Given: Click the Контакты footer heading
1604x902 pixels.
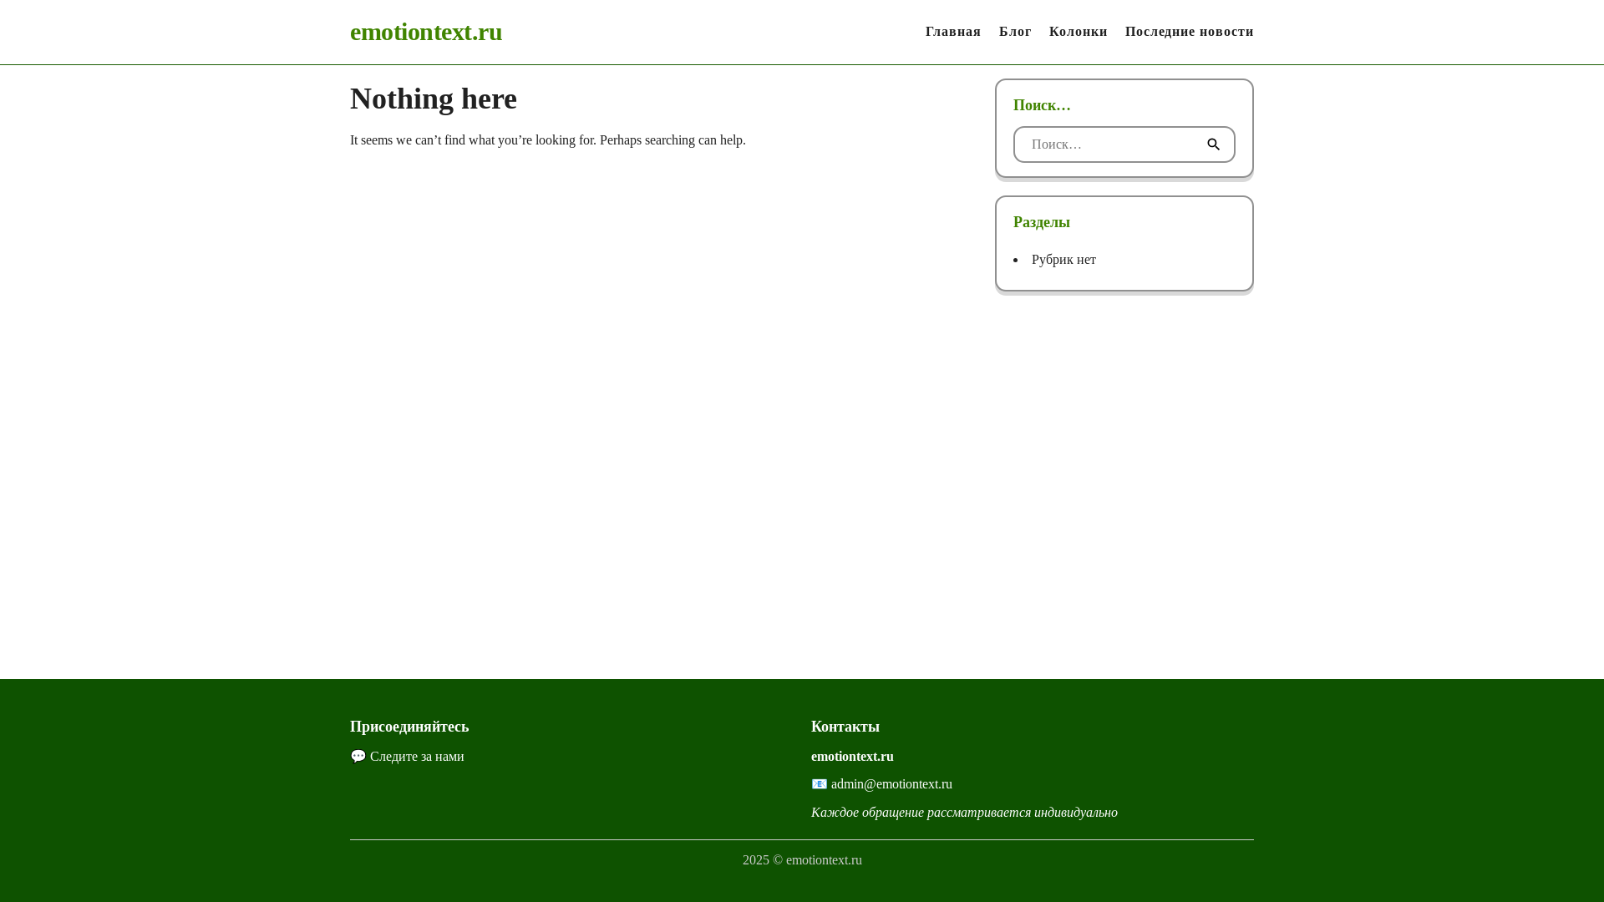Looking at the screenshot, I should pos(845,727).
